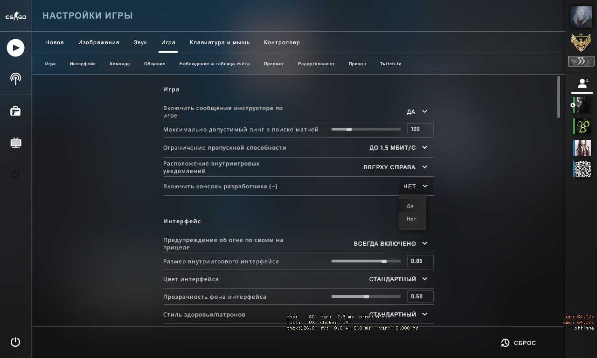Viewport: 597px width, 358px height.
Task: Jump to Общение subsection
Action: click(155, 64)
